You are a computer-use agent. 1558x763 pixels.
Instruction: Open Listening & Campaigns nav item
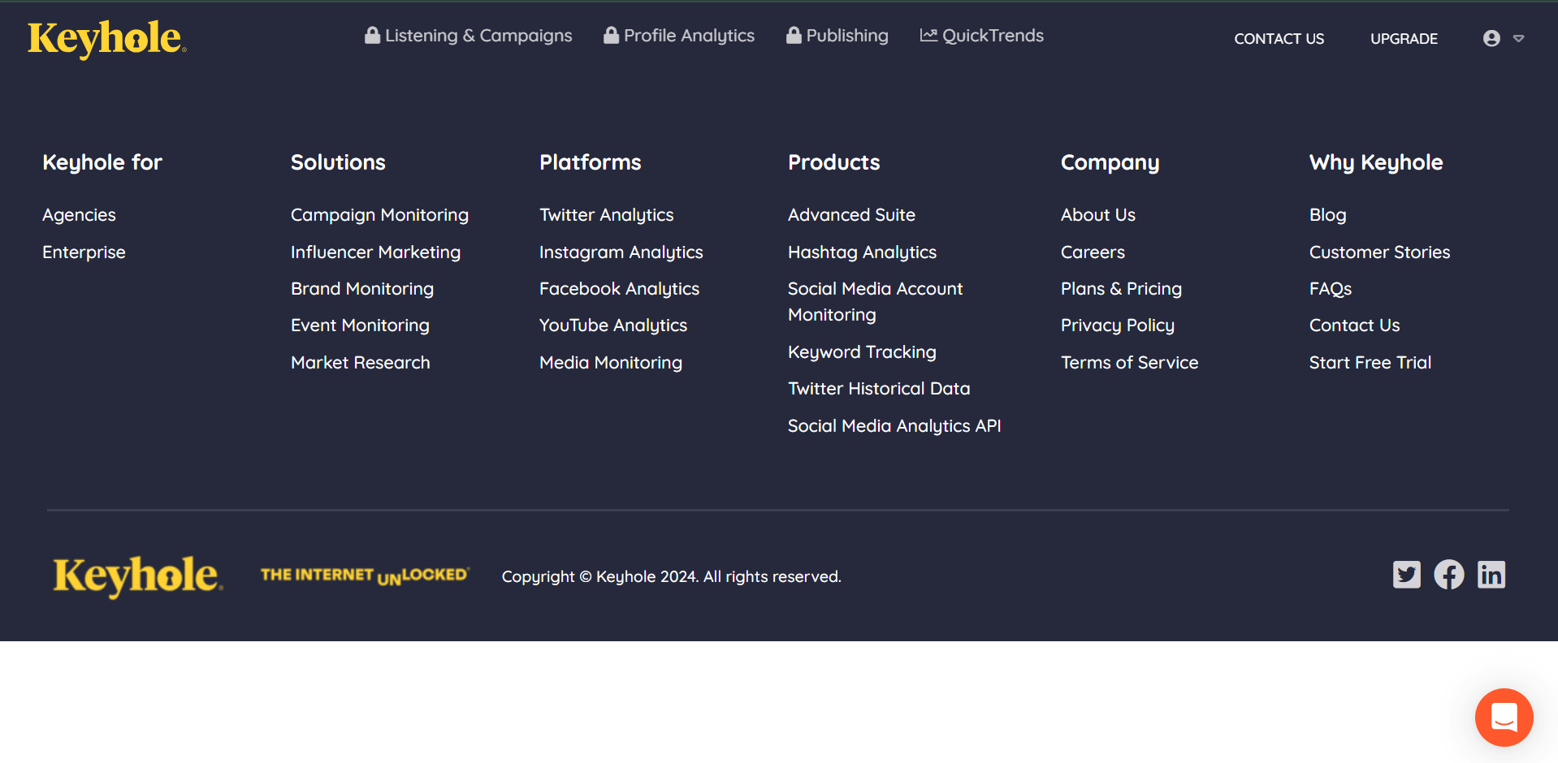pos(469,36)
